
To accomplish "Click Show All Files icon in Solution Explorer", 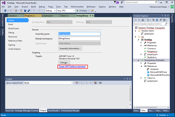I will [x=164, y=20].
